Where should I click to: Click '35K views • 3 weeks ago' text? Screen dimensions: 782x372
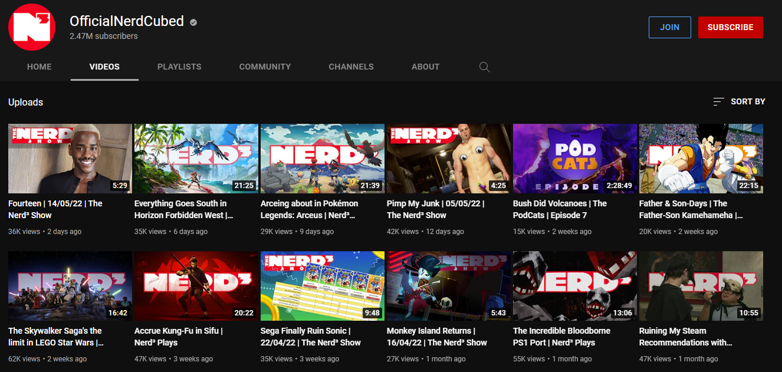(x=300, y=359)
